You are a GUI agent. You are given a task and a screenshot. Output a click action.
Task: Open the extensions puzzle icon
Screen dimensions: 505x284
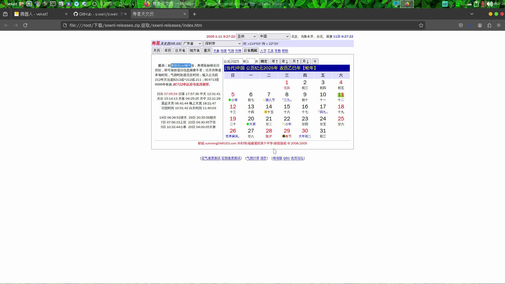(489, 25)
